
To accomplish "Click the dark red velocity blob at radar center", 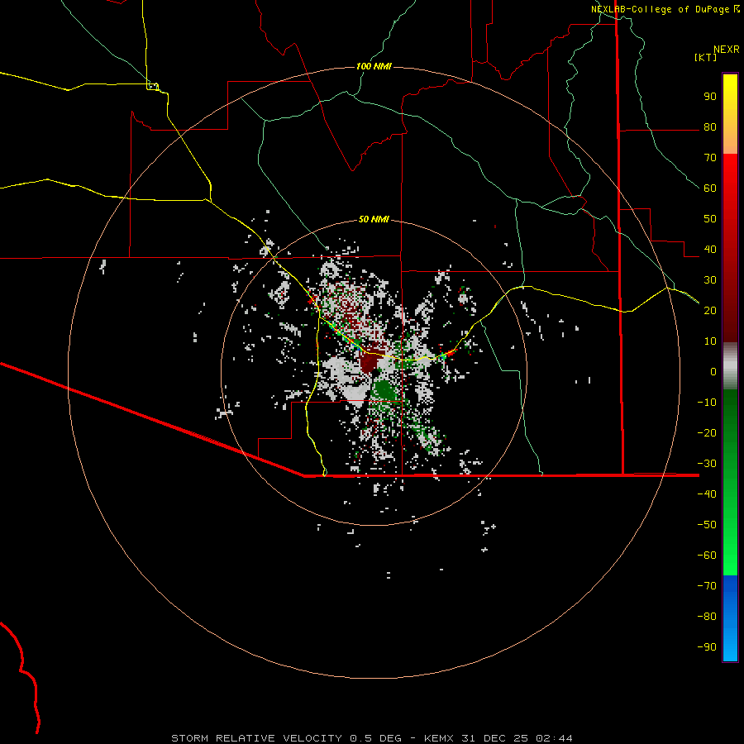I will point(369,363).
